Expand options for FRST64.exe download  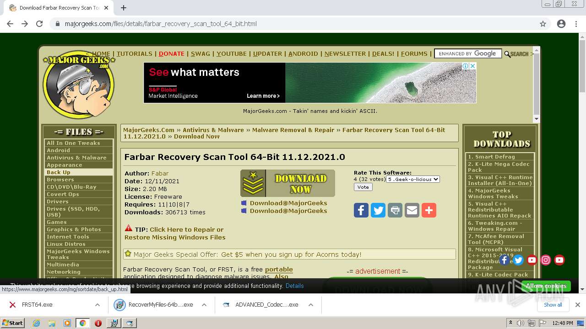click(98, 305)
